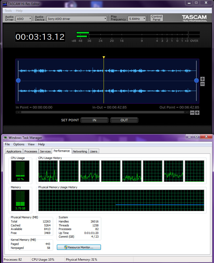Image resolution: width=214 pixels, height=263 pixels.
Task: Minimize the Windows Task Manager window
Action: tap(189, 137)
